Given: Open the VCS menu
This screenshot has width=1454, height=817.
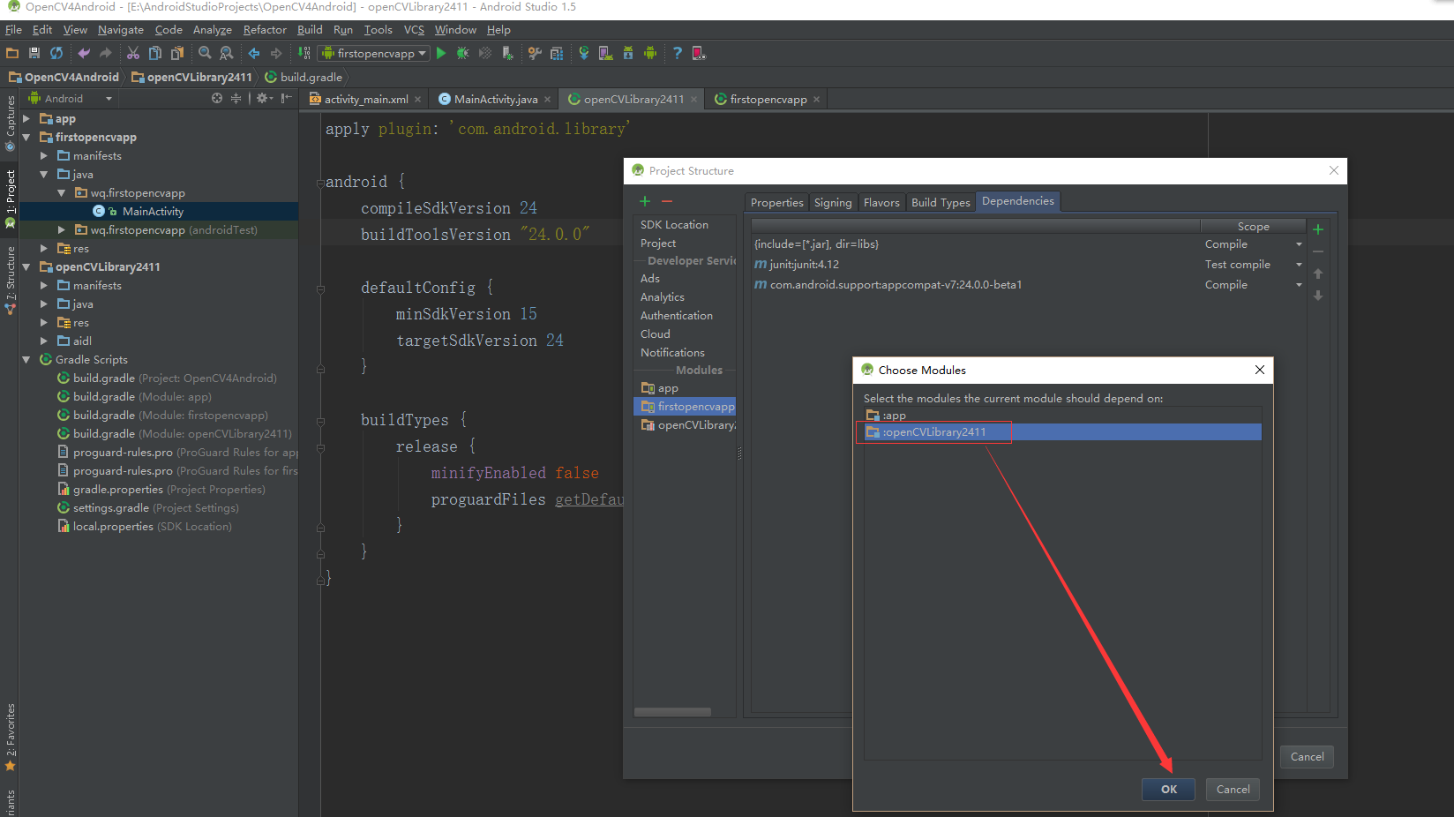Looking at the screenshot, I should [414, 29].
